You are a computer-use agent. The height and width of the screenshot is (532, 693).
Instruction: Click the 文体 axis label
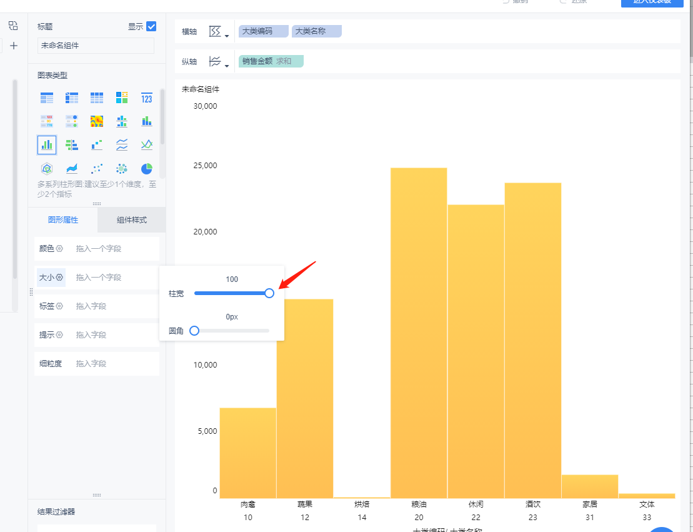coord(647,504)
